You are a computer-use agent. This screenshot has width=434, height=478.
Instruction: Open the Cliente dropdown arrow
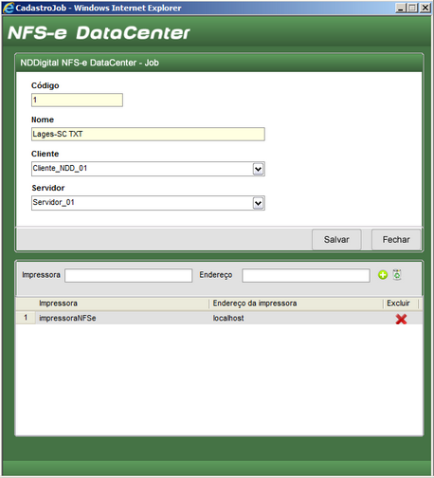point(258,169)
